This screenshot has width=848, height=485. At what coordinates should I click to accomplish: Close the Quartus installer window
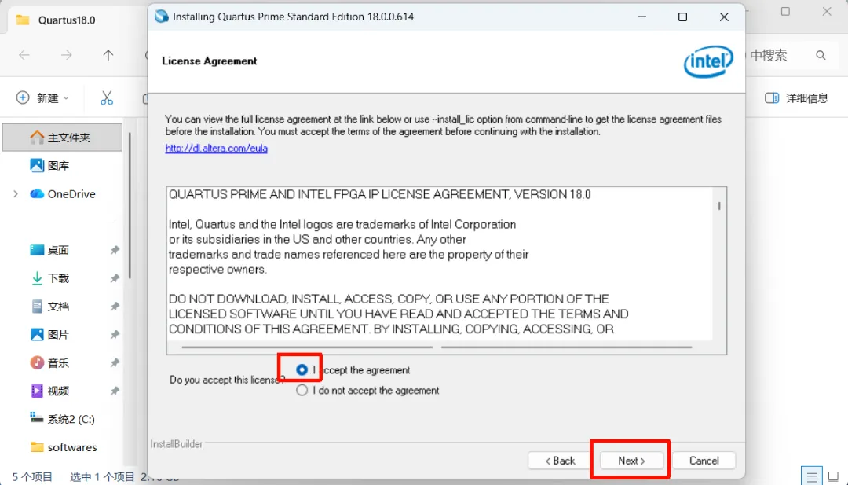pos(724,17)
